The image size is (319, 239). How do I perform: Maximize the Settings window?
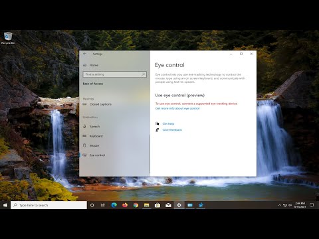tap(241, 54)
